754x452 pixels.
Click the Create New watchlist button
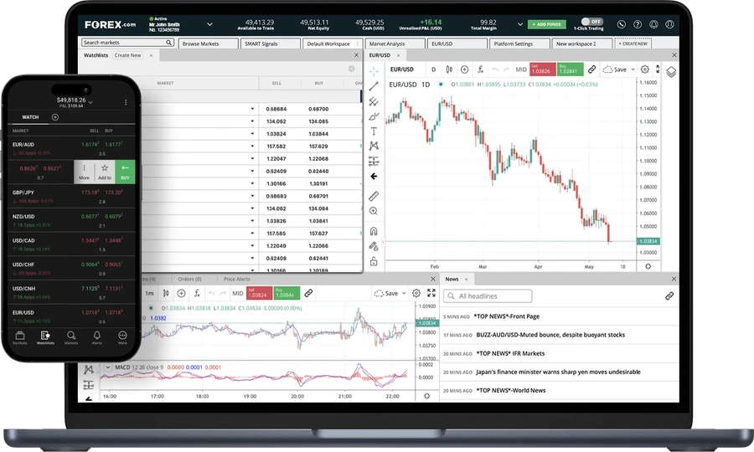coord(128,55)
